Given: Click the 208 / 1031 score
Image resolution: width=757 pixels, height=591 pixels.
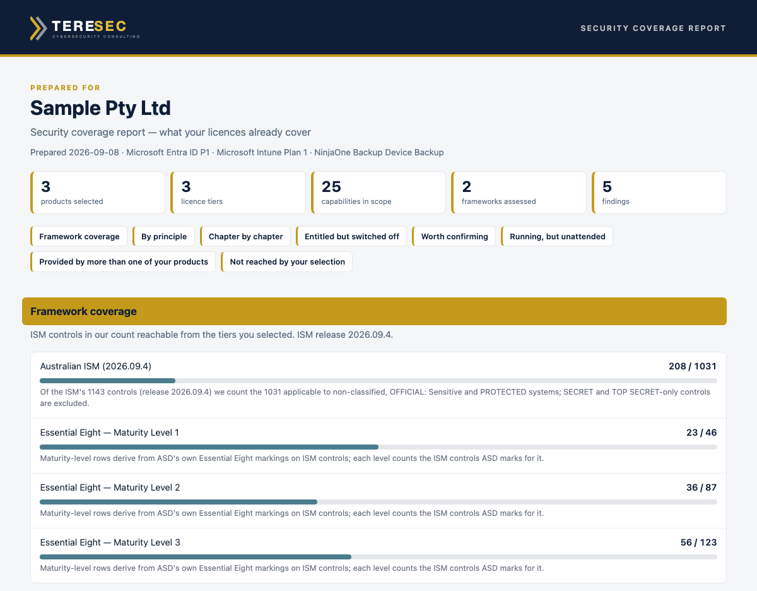Looking at the screenshot, I should [x=693, y=366].
